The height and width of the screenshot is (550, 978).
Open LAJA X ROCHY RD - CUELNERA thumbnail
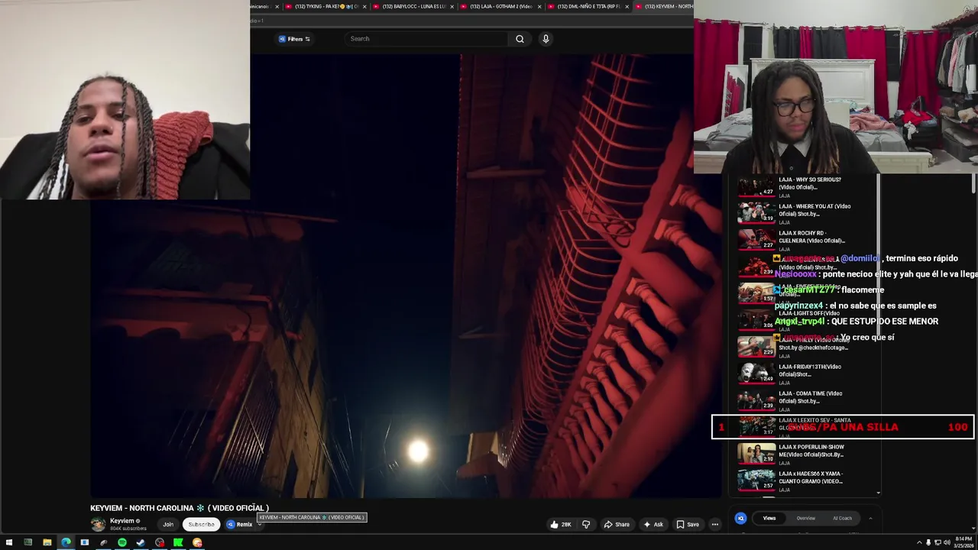pos(756,239)
